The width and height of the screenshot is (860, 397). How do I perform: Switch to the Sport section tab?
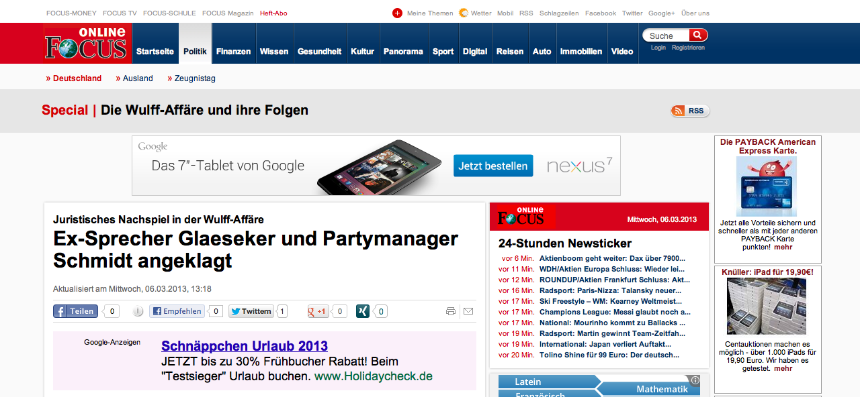(443, 52)
